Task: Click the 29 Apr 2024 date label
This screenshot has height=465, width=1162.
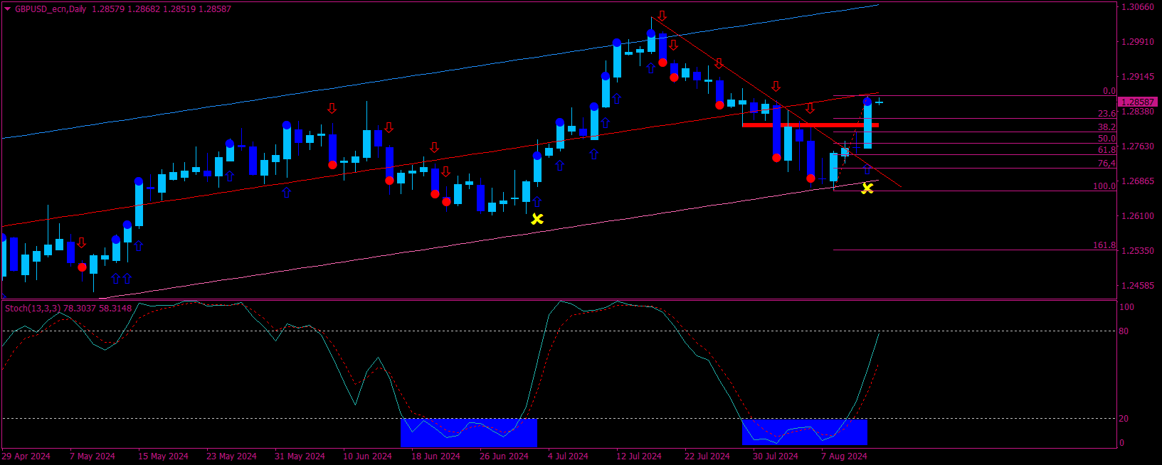Action: [x=26, y=456]
